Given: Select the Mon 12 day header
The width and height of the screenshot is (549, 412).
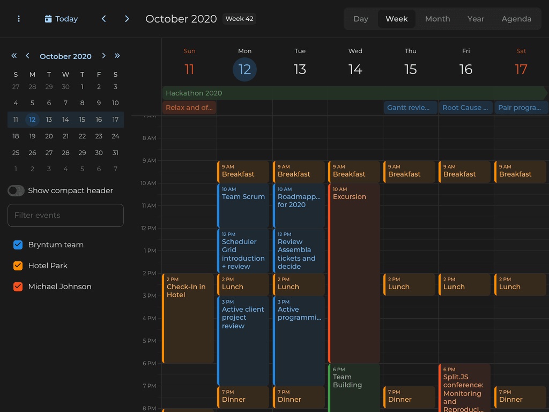Looking at the screenshot, I should (x=244, y=62).
